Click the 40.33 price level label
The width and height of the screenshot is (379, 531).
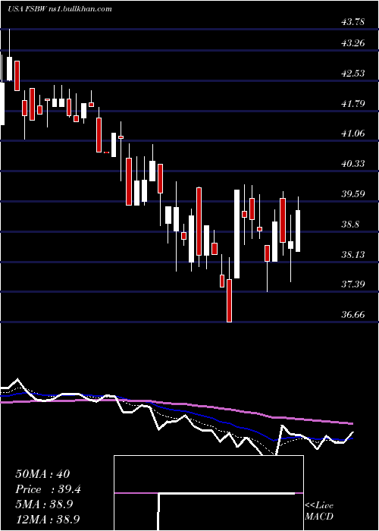pos(353,164)
